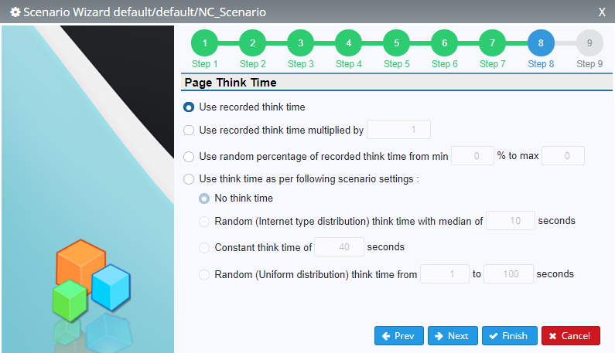Image resolution: width=615 pixels, height=353 pixels.
Task: Pick Random Internet type distribution think time
Action: click(x=204, y=222)
